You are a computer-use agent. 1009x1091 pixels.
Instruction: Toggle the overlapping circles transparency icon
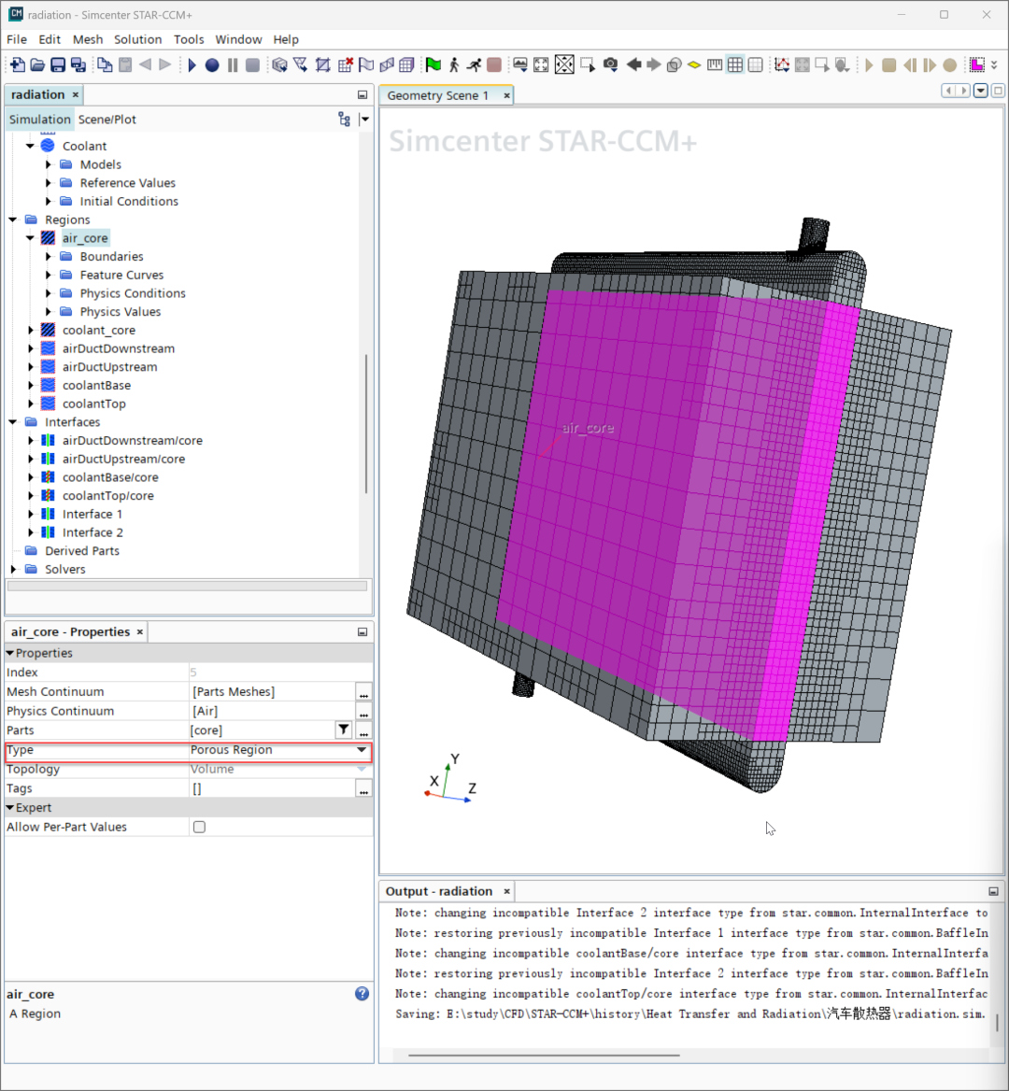[x=674, y=65]
